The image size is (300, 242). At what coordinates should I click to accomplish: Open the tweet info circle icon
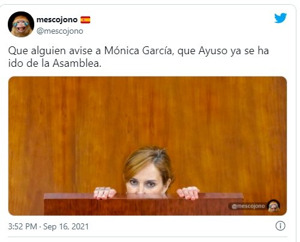coord(280,226)
